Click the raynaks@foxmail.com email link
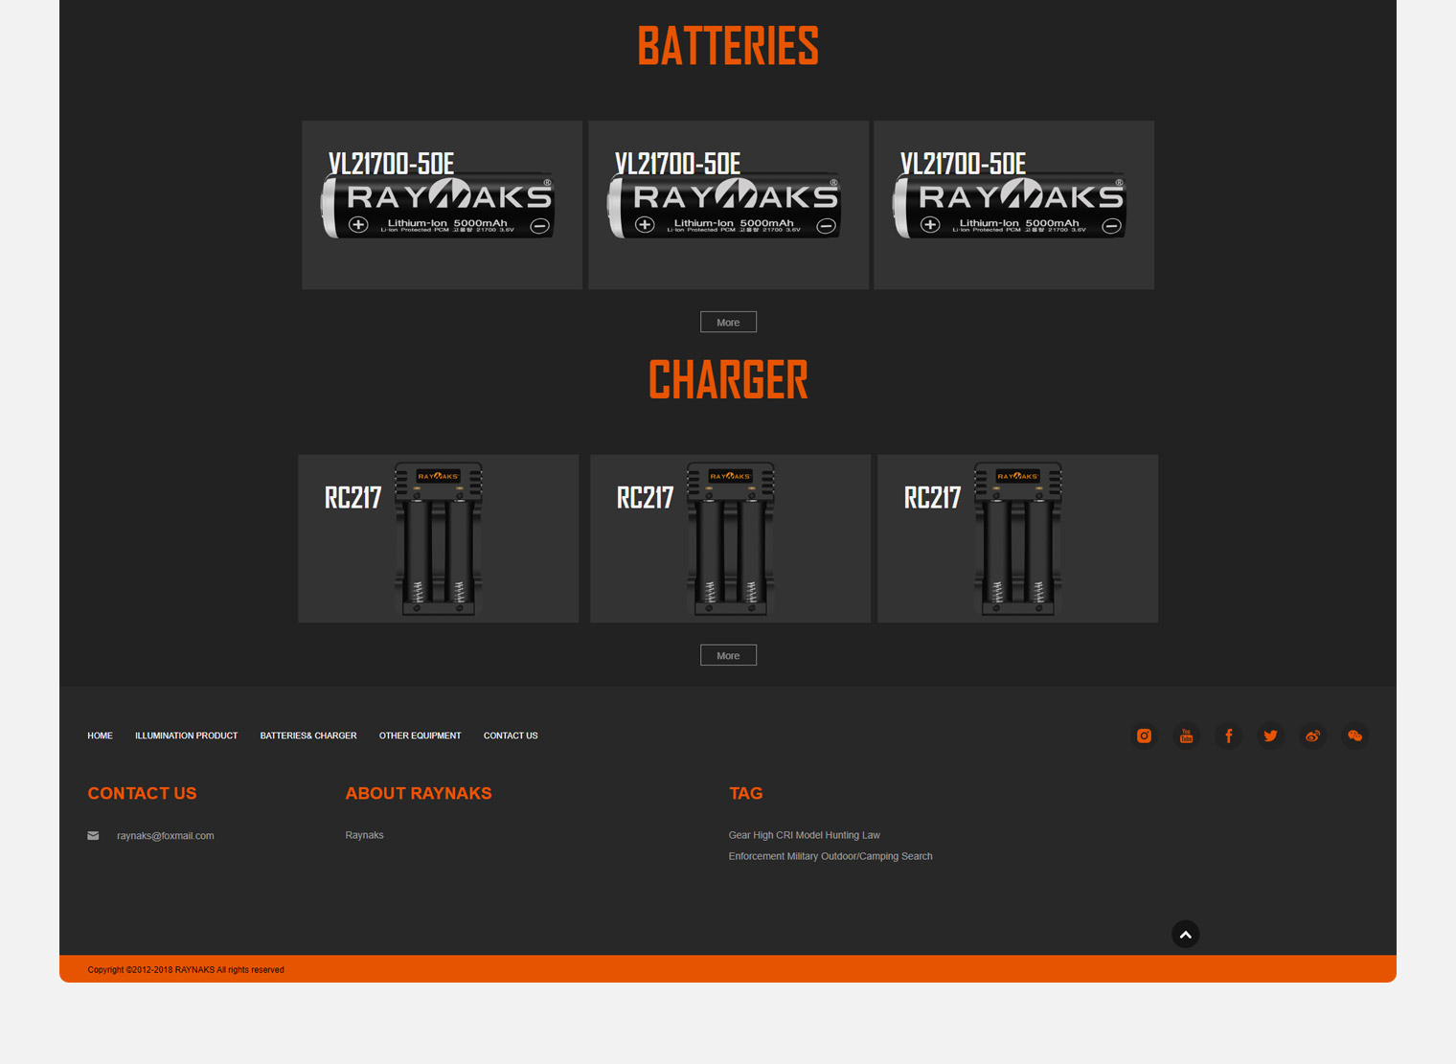This screenshot has width=1456, height=1064. point(165,836)
